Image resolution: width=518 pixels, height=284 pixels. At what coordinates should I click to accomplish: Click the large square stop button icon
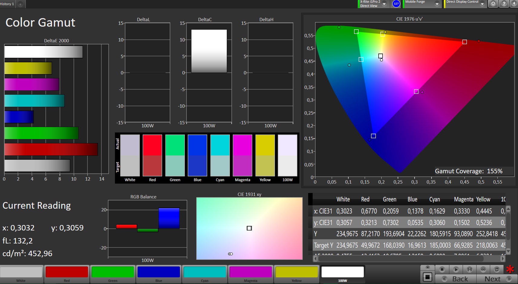pyautogui.click(x=427, y=277)
